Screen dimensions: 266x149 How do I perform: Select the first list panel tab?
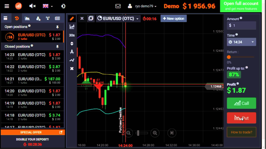(x=6, y=18)
